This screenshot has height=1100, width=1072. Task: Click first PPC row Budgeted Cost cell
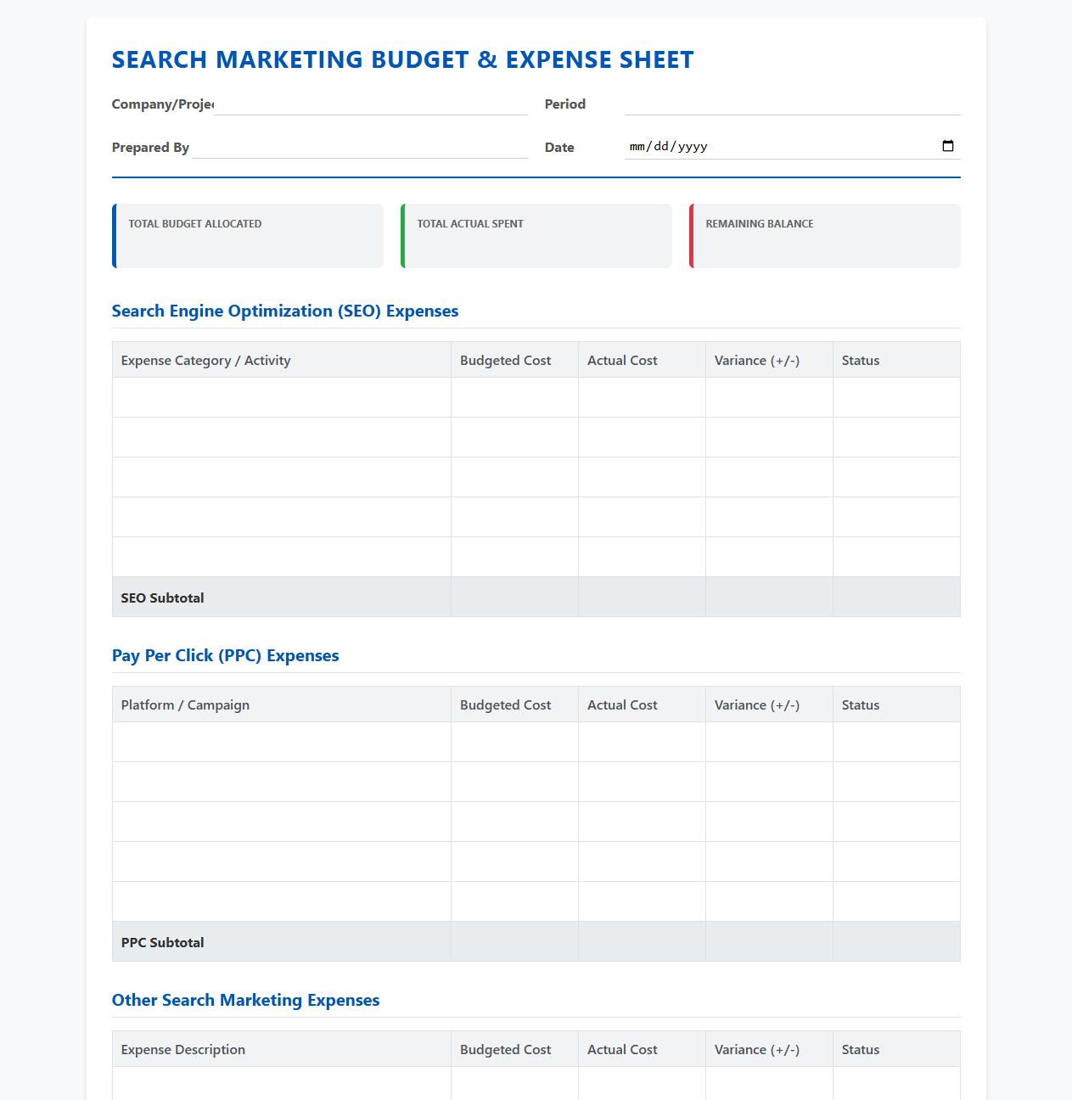515,742
